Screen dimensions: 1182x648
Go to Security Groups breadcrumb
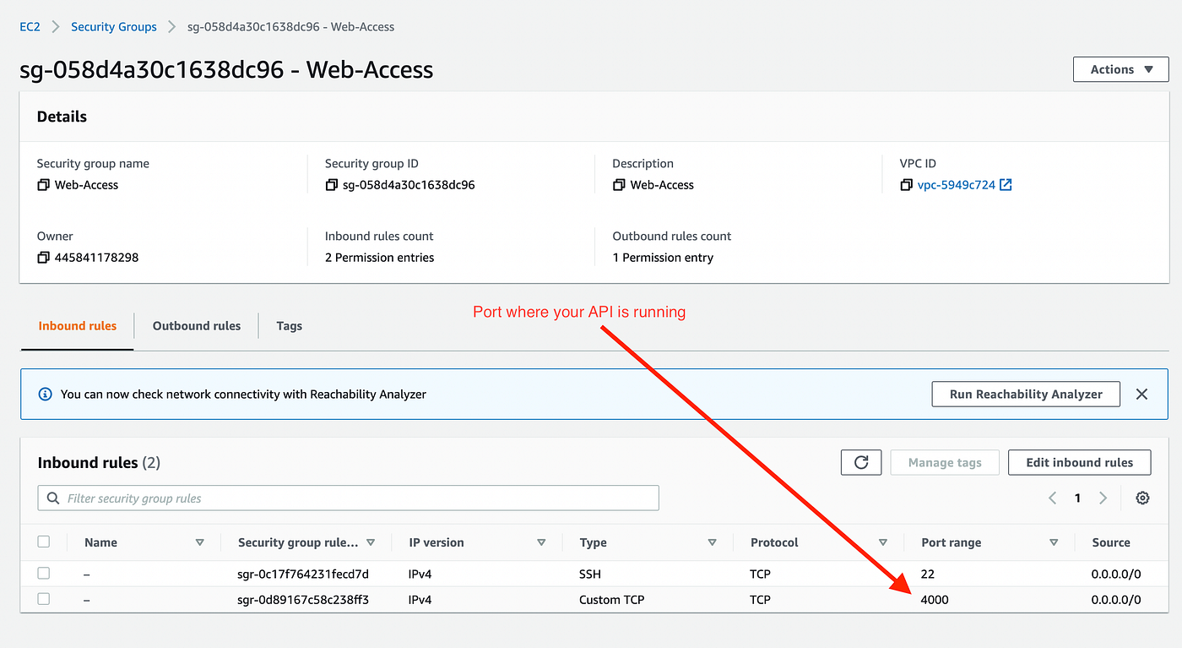pyautogui.click(x=114, y=26)
